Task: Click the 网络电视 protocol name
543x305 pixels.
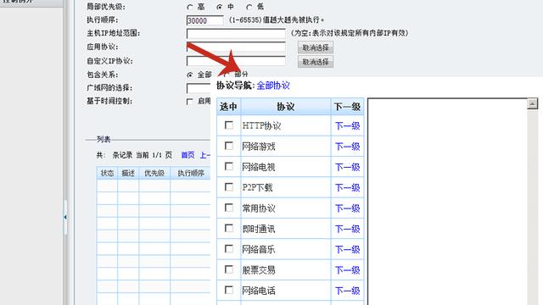Action: [x=259, y=168]
